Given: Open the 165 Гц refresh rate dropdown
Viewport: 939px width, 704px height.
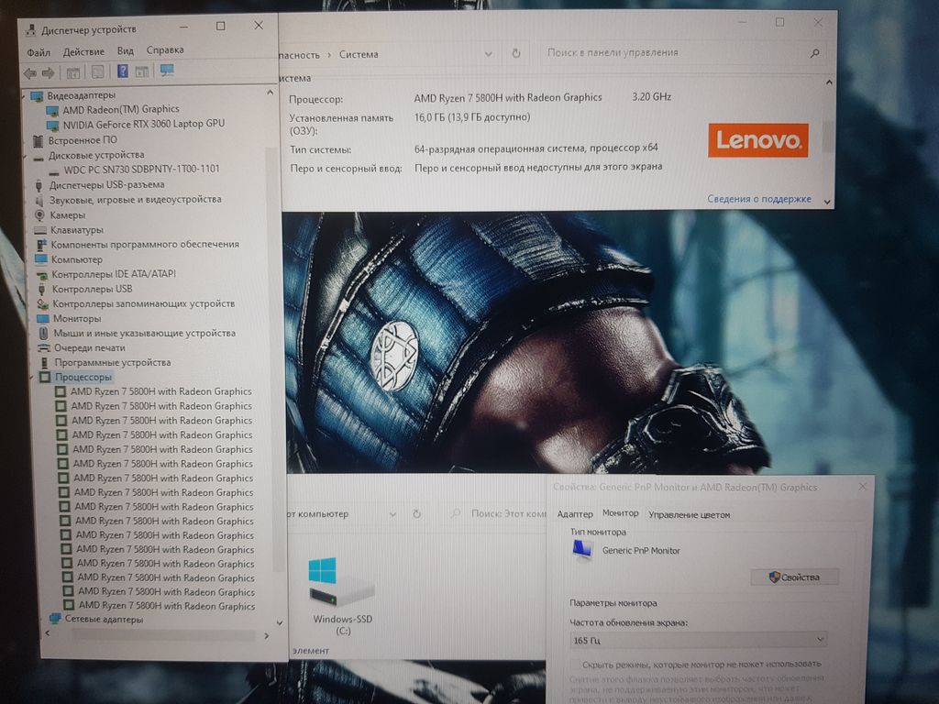Looking at the screenshot, I should [698, 640].
